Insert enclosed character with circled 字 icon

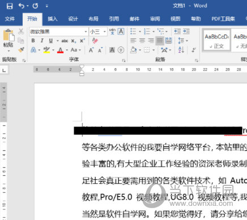[x=121, y=50]
